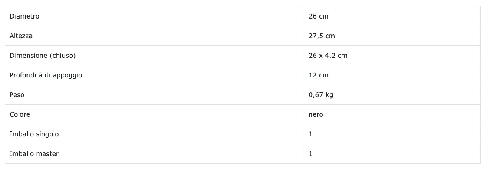Click the word appoggio
The image size is (491, 170).
tap(67, 75)
